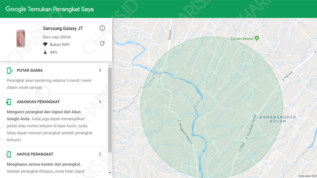
Task: Click the 'Jl. Nanggulan Mendut' road label
Action: coord(185,131)
